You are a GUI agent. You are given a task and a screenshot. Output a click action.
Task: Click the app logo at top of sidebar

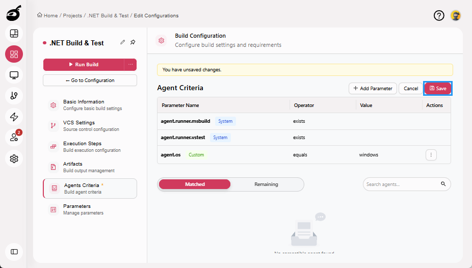[14, 13]
